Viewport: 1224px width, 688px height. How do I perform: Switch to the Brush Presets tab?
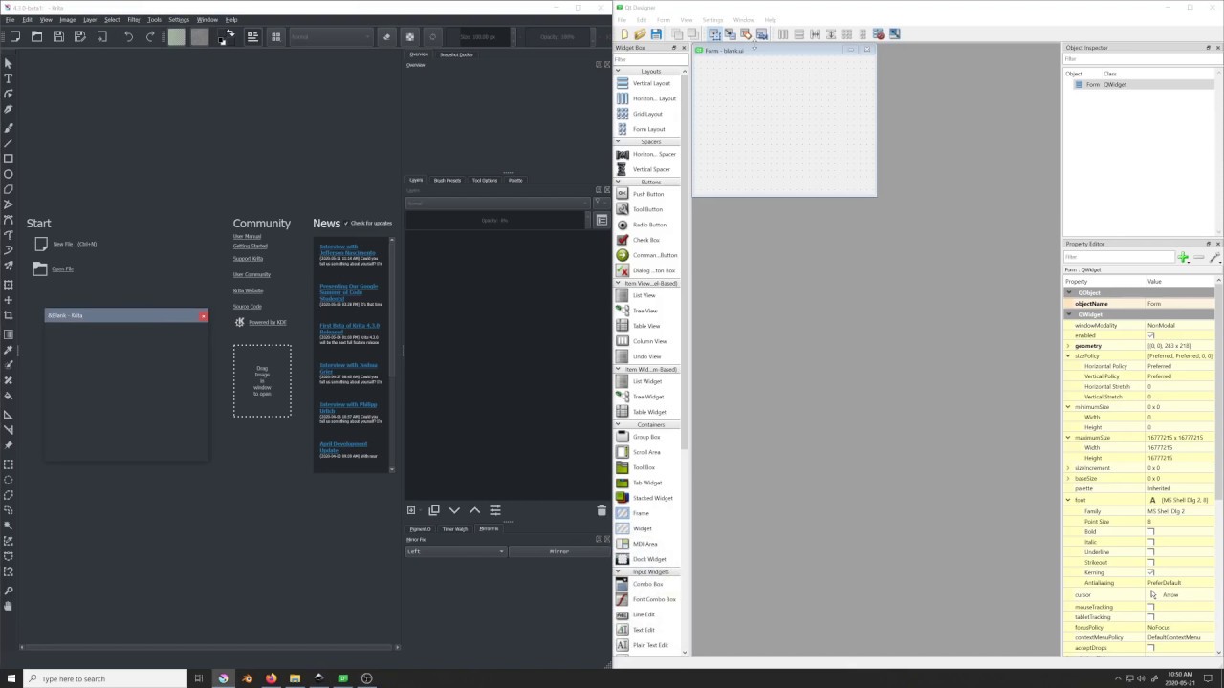[x=447, y=180]
